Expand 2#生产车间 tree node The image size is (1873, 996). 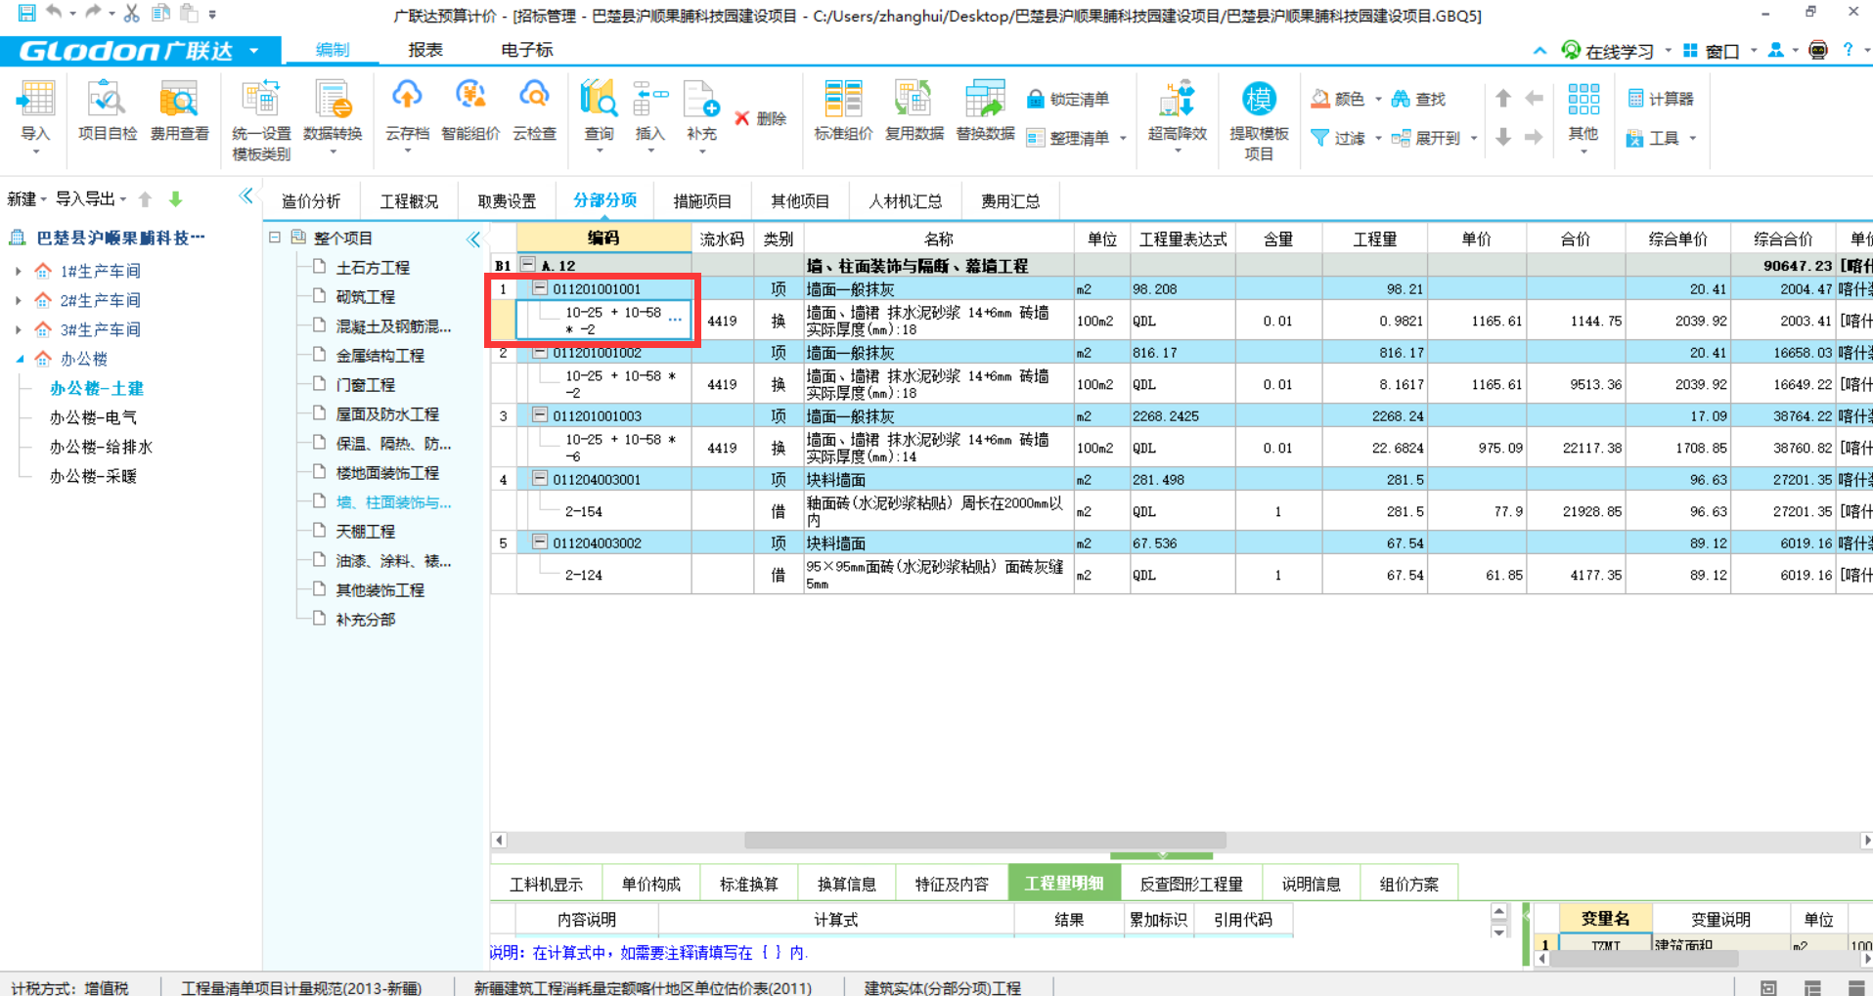click(x=19, y=300)
